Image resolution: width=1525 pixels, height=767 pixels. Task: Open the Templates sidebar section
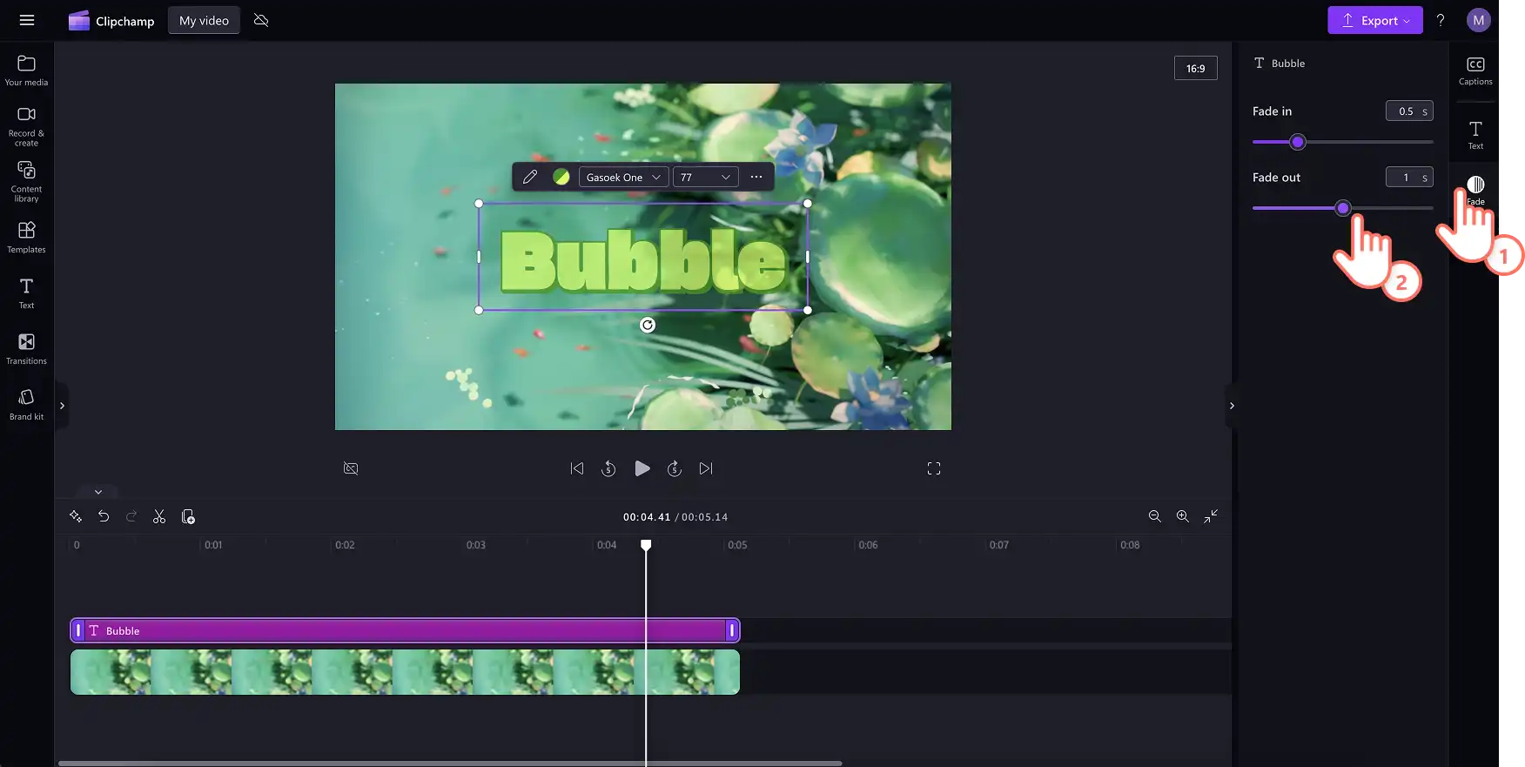[x=26, y=237]
